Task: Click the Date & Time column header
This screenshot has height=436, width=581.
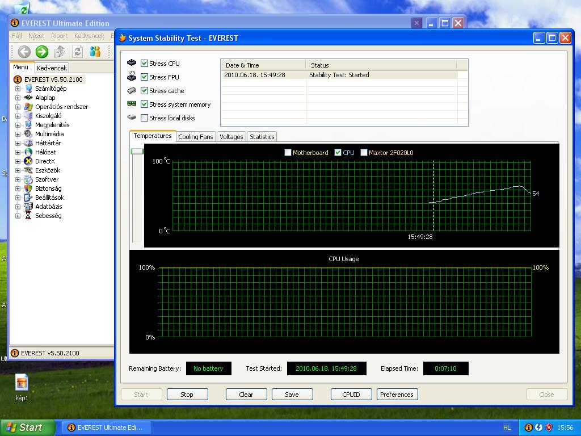Action: [x=264, y=65]
